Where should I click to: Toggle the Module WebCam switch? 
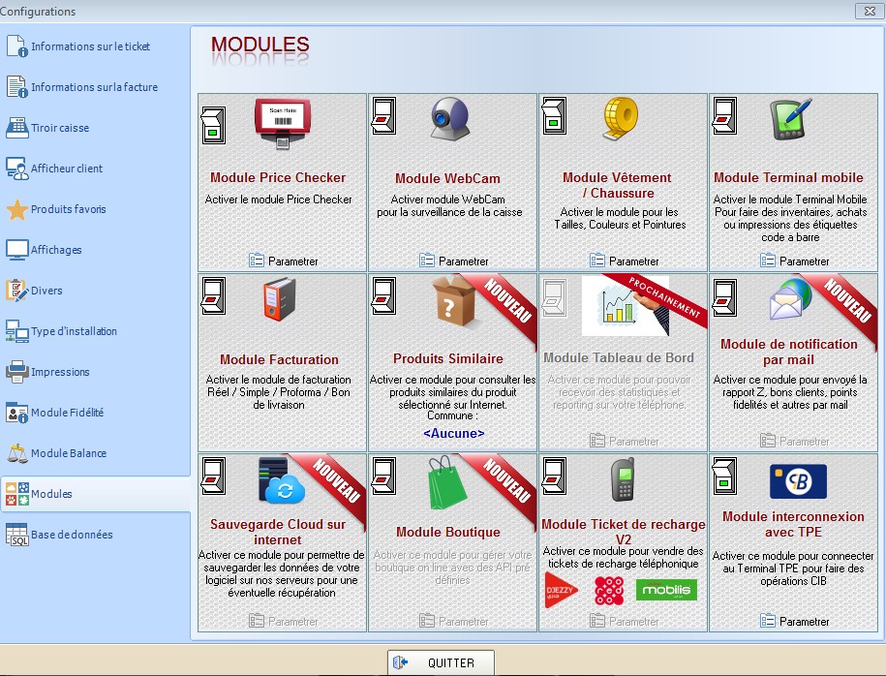click(x=383, y=116)
